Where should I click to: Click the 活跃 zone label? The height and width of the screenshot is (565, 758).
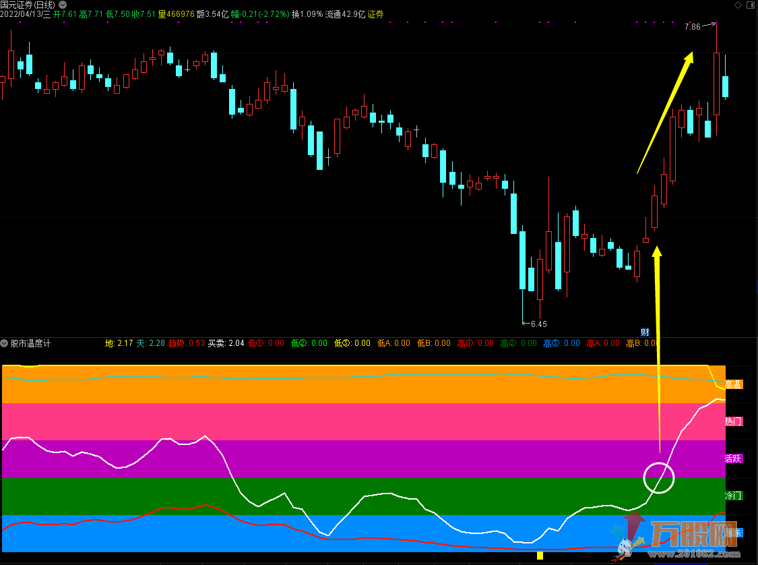(x=733, y=458)
